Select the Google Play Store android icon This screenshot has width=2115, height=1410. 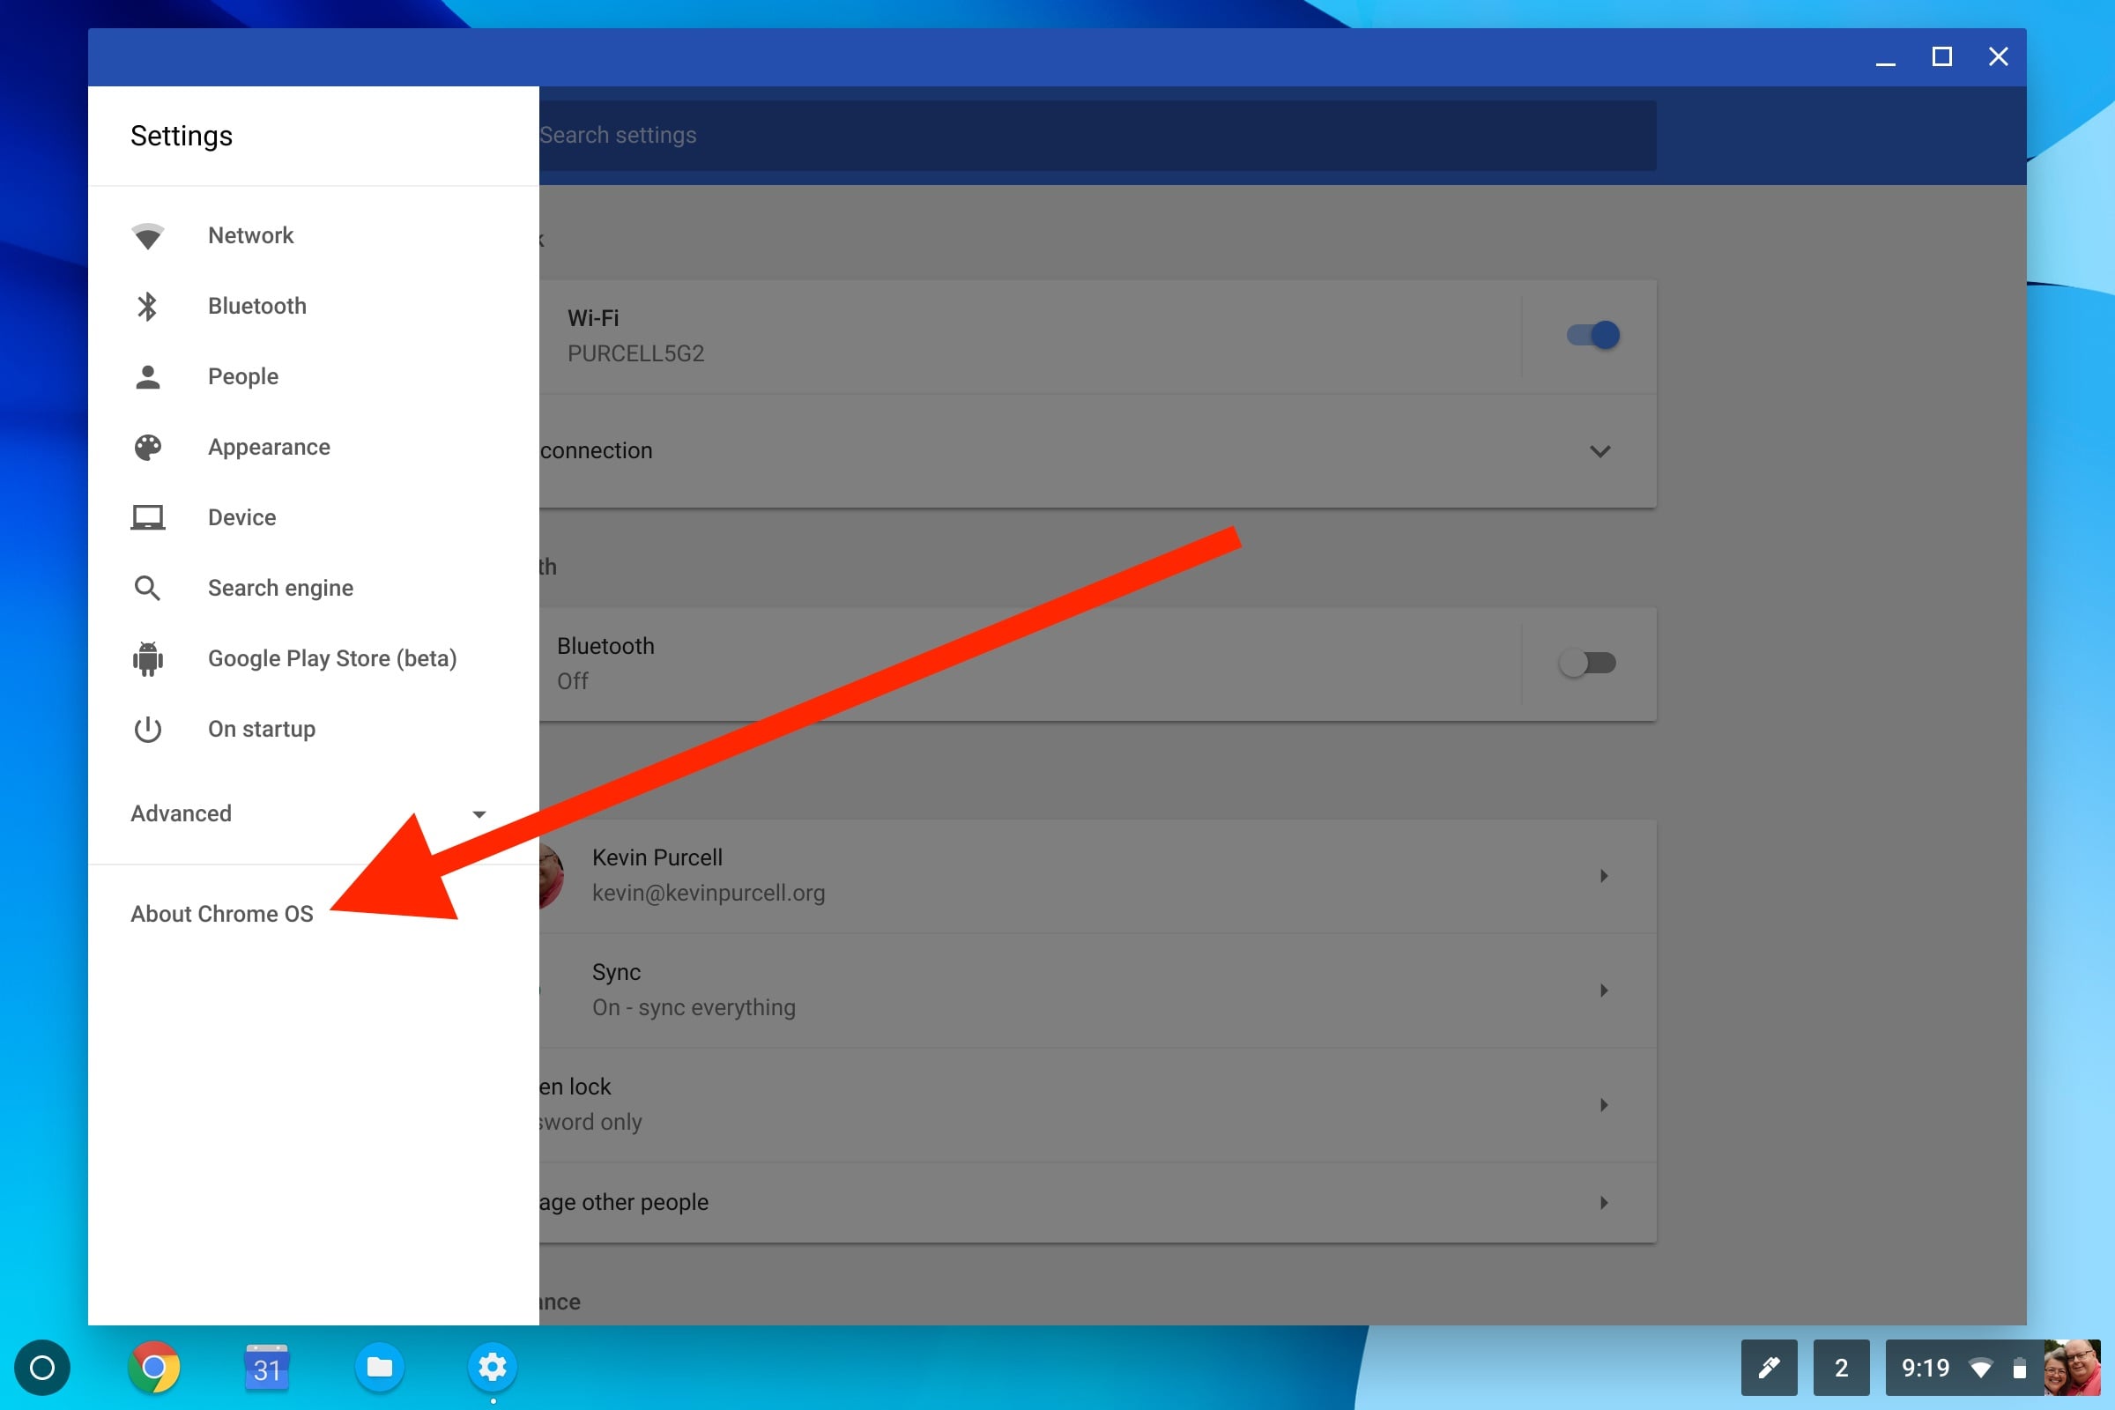click(x=148, y=657)
